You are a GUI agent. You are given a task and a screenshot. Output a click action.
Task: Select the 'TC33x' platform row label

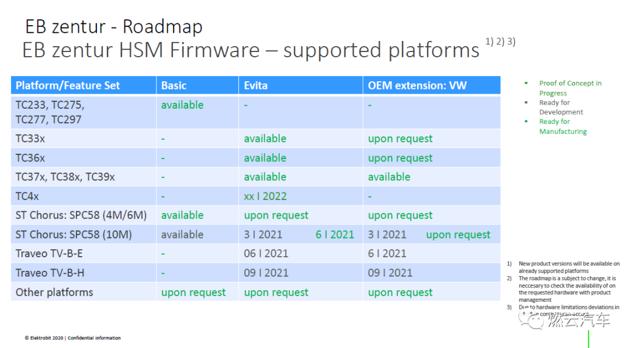point(30,139)
